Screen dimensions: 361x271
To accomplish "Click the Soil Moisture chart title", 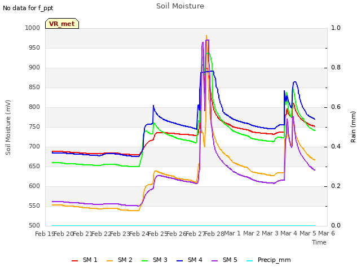I will [180, 6].
